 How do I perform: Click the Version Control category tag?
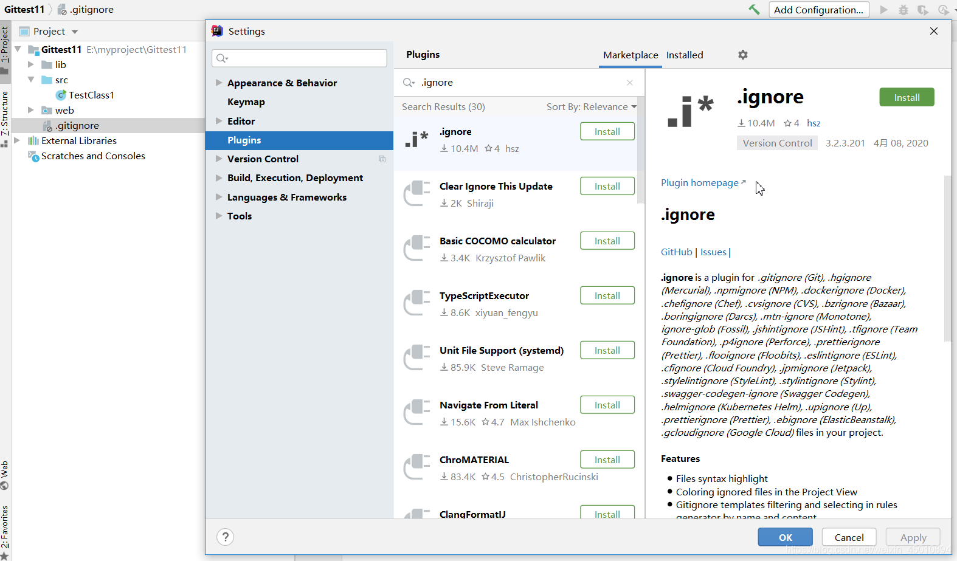point(777,143)
